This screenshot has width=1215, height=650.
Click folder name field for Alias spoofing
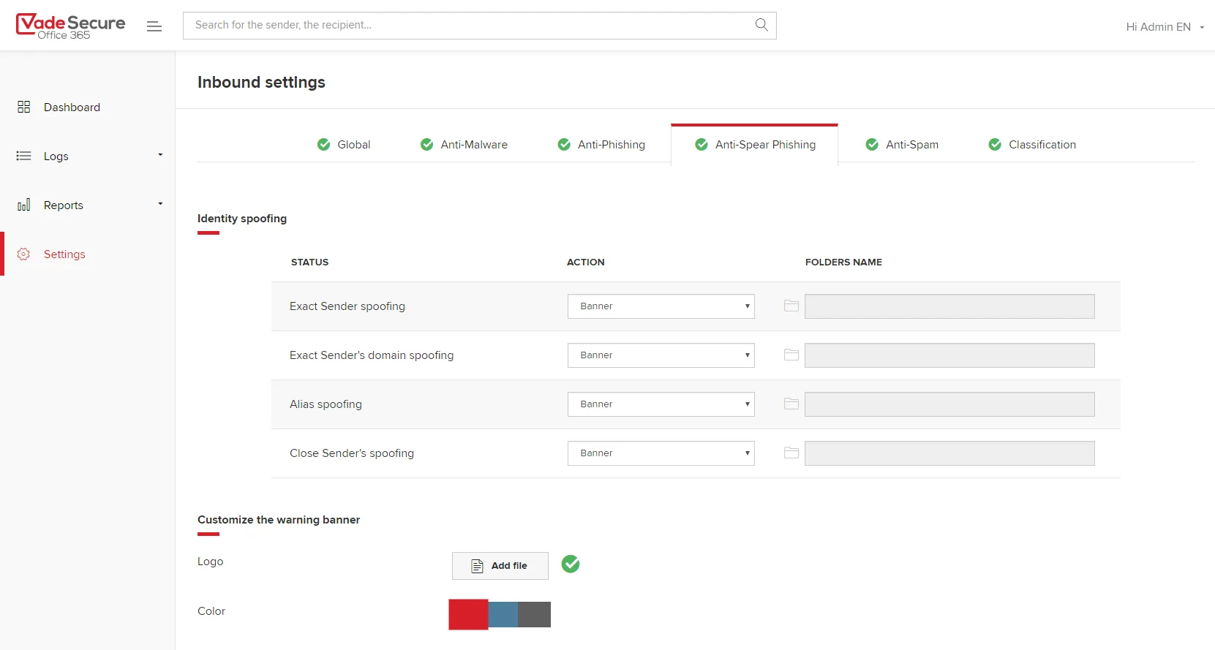[x=949, y=404]
